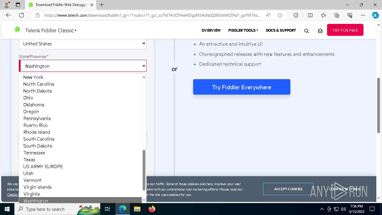Click the Try For Free button
This screenshot has height=215, width=382.
point(345,30)
